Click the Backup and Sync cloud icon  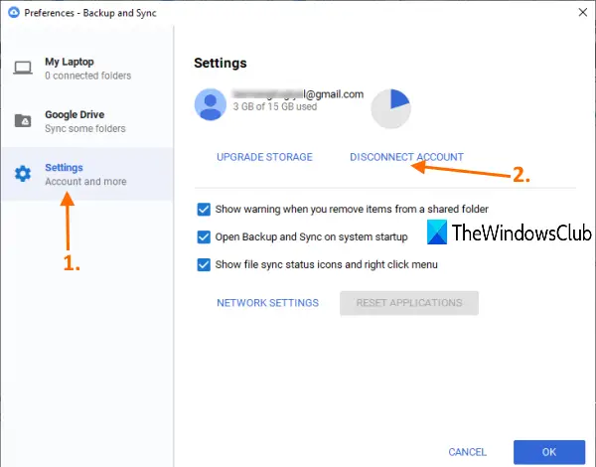coord(14,13)
